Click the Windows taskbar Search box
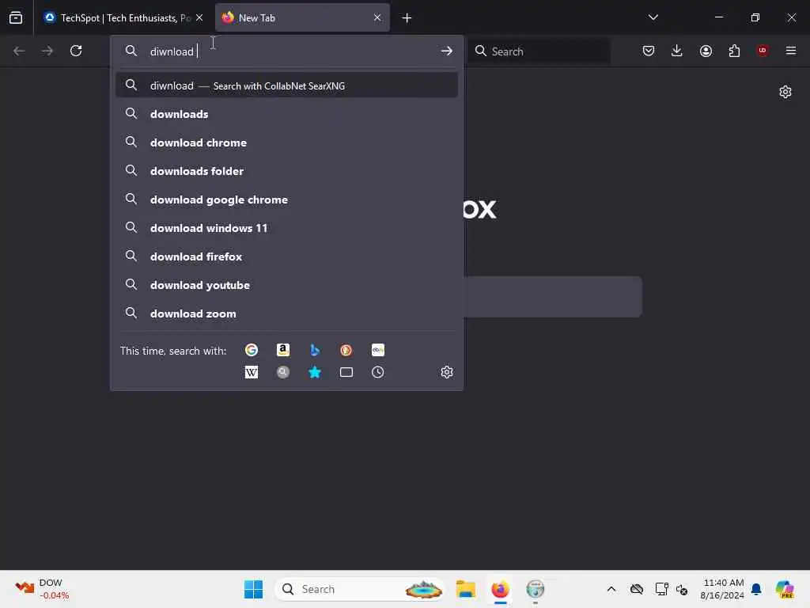 (360, 589)
